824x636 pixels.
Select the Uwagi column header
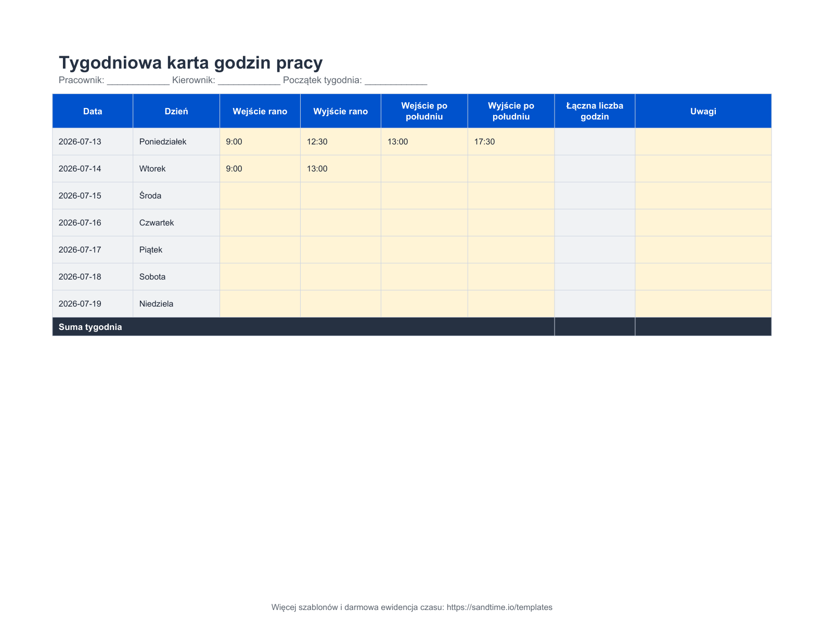coord(703,111)
